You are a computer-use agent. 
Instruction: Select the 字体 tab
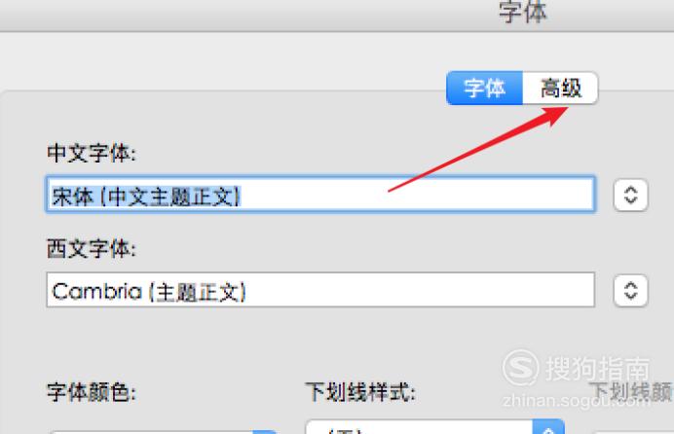click(x=484, y=88)
